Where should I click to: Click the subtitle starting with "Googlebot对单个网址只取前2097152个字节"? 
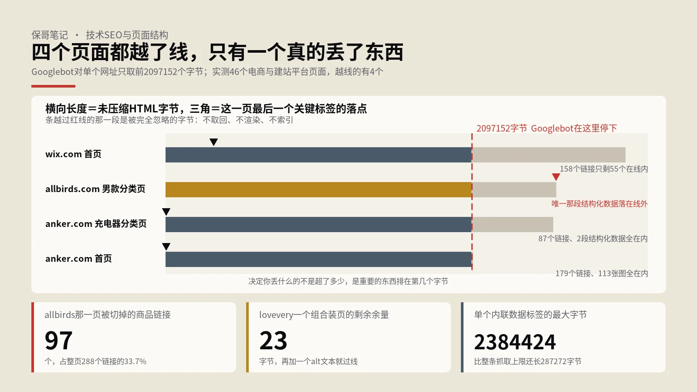[207, 71]
